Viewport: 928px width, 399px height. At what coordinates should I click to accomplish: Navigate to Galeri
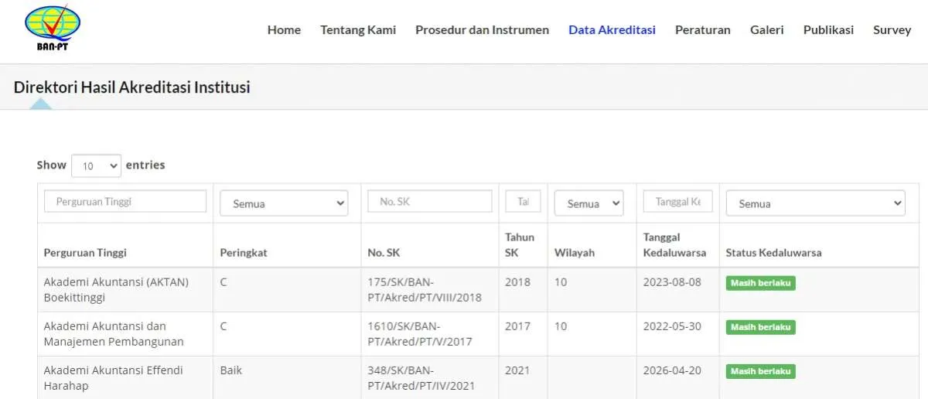(x=766, y=30)
